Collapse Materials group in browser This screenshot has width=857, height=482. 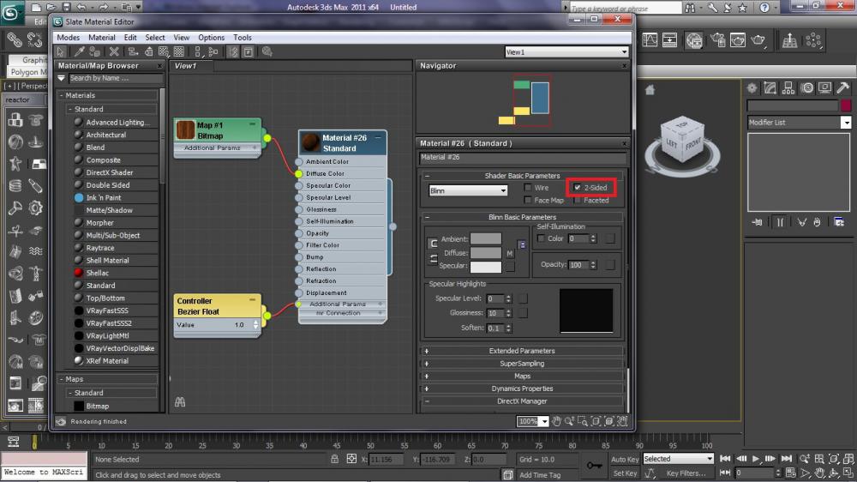[x=61, y=95]
